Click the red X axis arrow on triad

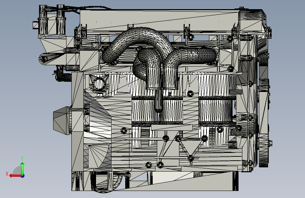pyautogui.click(x=16, y=176)
